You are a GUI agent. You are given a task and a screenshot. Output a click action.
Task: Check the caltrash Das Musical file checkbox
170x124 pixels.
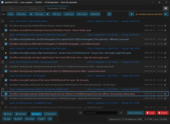(6, 26)
